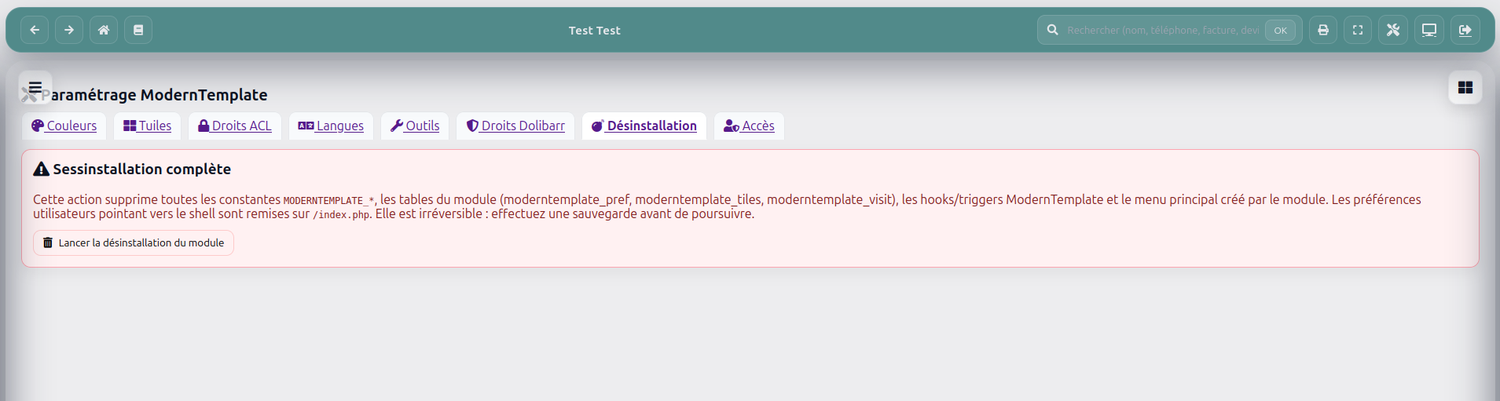Select the Droits ACL tab
The width and height of the screenshot is (1500, 401).
click(x=235, y=126)
